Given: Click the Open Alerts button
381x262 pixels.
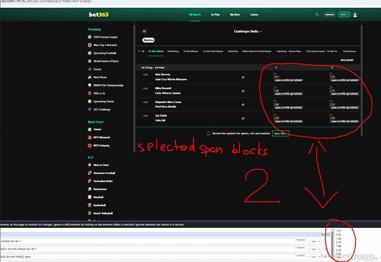Looking at the screenshot, I should click(x=281, y=133).
